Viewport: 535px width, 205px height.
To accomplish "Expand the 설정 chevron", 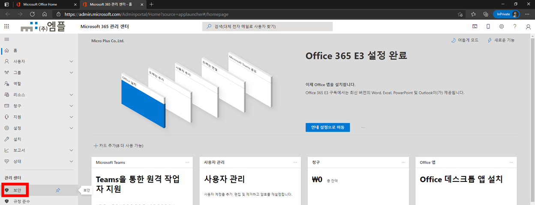I will (x=71, y=128).
